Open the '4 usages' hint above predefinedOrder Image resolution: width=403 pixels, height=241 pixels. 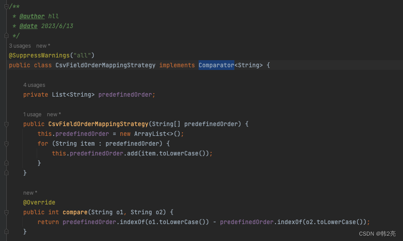coord(34,85)
